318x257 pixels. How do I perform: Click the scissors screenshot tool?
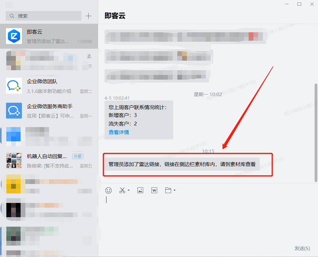coord(122,190)
